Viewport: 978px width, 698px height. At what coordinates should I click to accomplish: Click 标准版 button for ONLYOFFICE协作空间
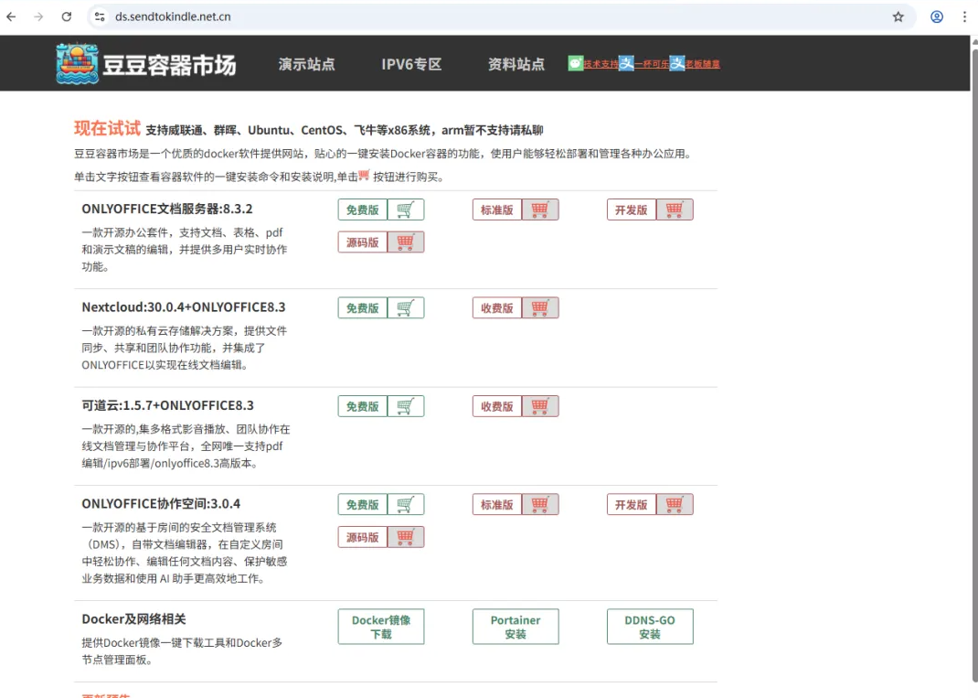pos(497,504)
